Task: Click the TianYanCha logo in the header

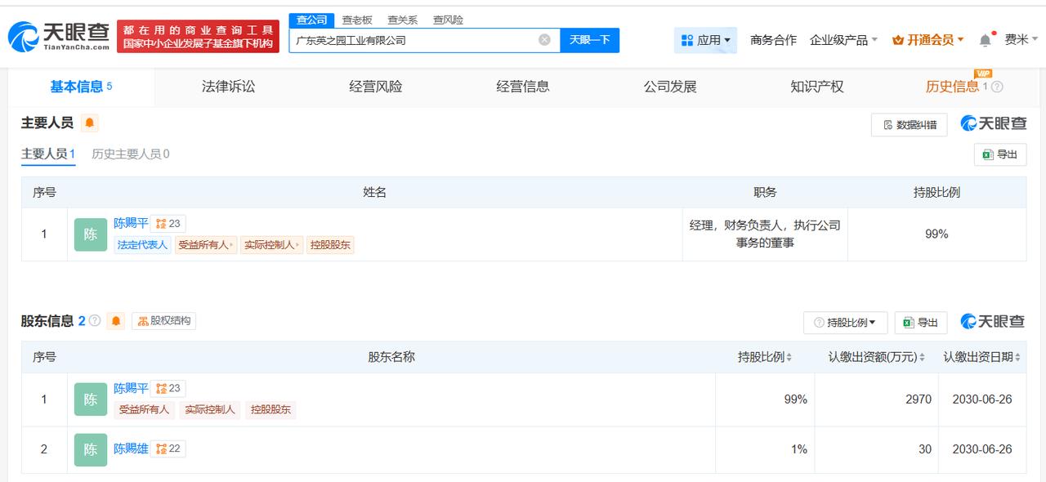Action: 59,36
